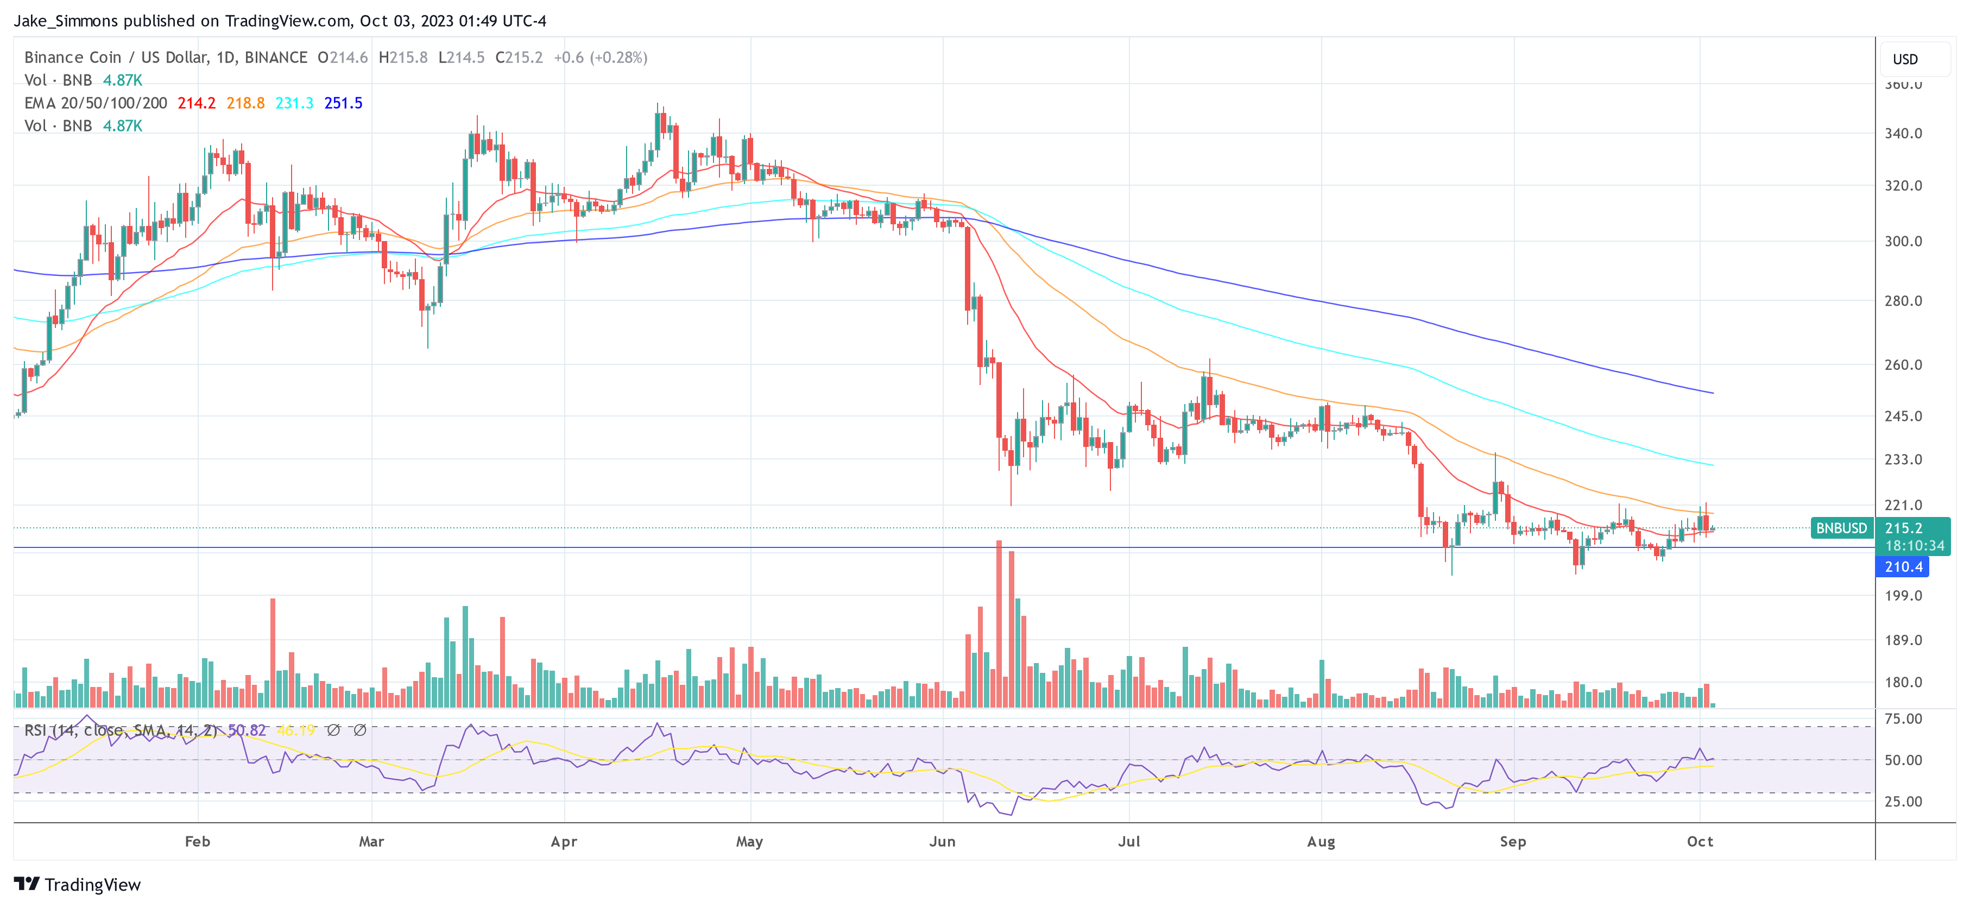The width and height of the screenshot is (1970, 908).
Task: Click the 260.0 price axis label
Action: pyautogui.click(x=1903, y=364)
